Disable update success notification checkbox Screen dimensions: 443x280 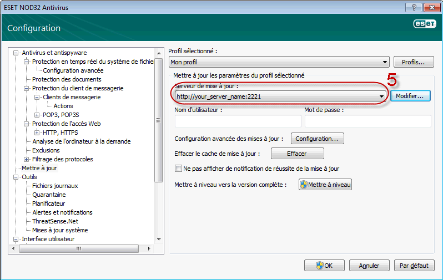178,169
